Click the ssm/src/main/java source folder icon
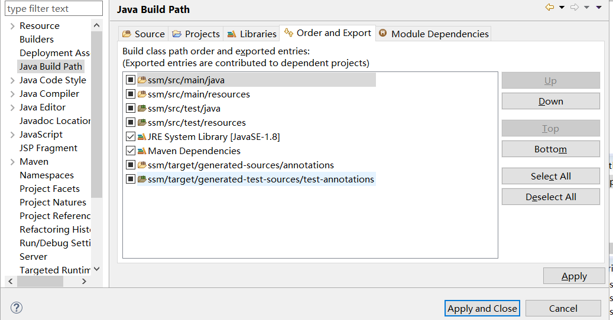This screenshot has height=320, width=613. 142,80
